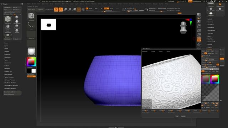Expand the Geometry subpalette
This screenshot has width=228, height=128.
[210, 22]
